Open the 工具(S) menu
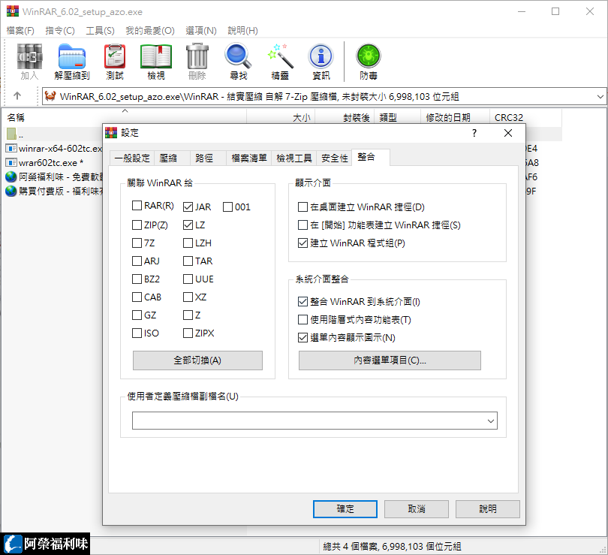Screen dimensions: 608x555 tap(101, 31)
